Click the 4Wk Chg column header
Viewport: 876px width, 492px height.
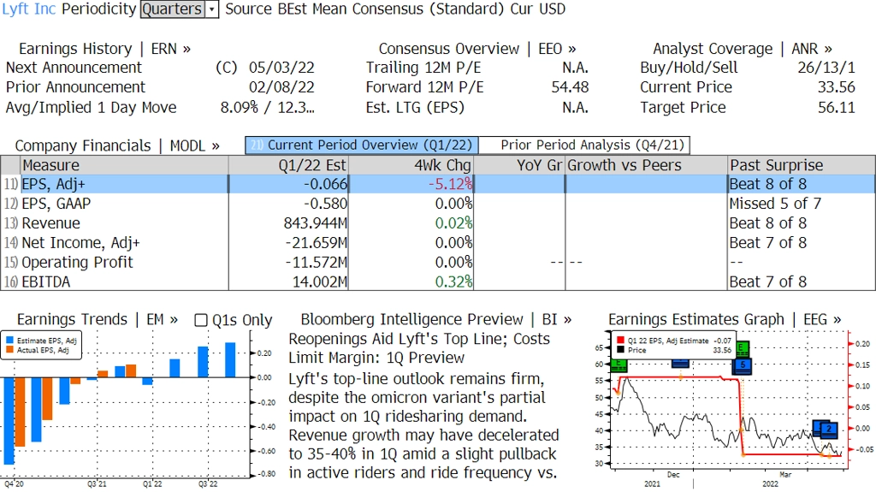pos(411,165)
